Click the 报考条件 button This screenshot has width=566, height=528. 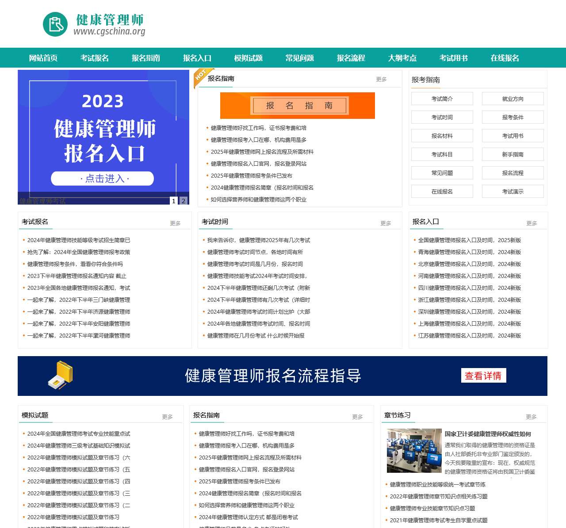point(513,117)
